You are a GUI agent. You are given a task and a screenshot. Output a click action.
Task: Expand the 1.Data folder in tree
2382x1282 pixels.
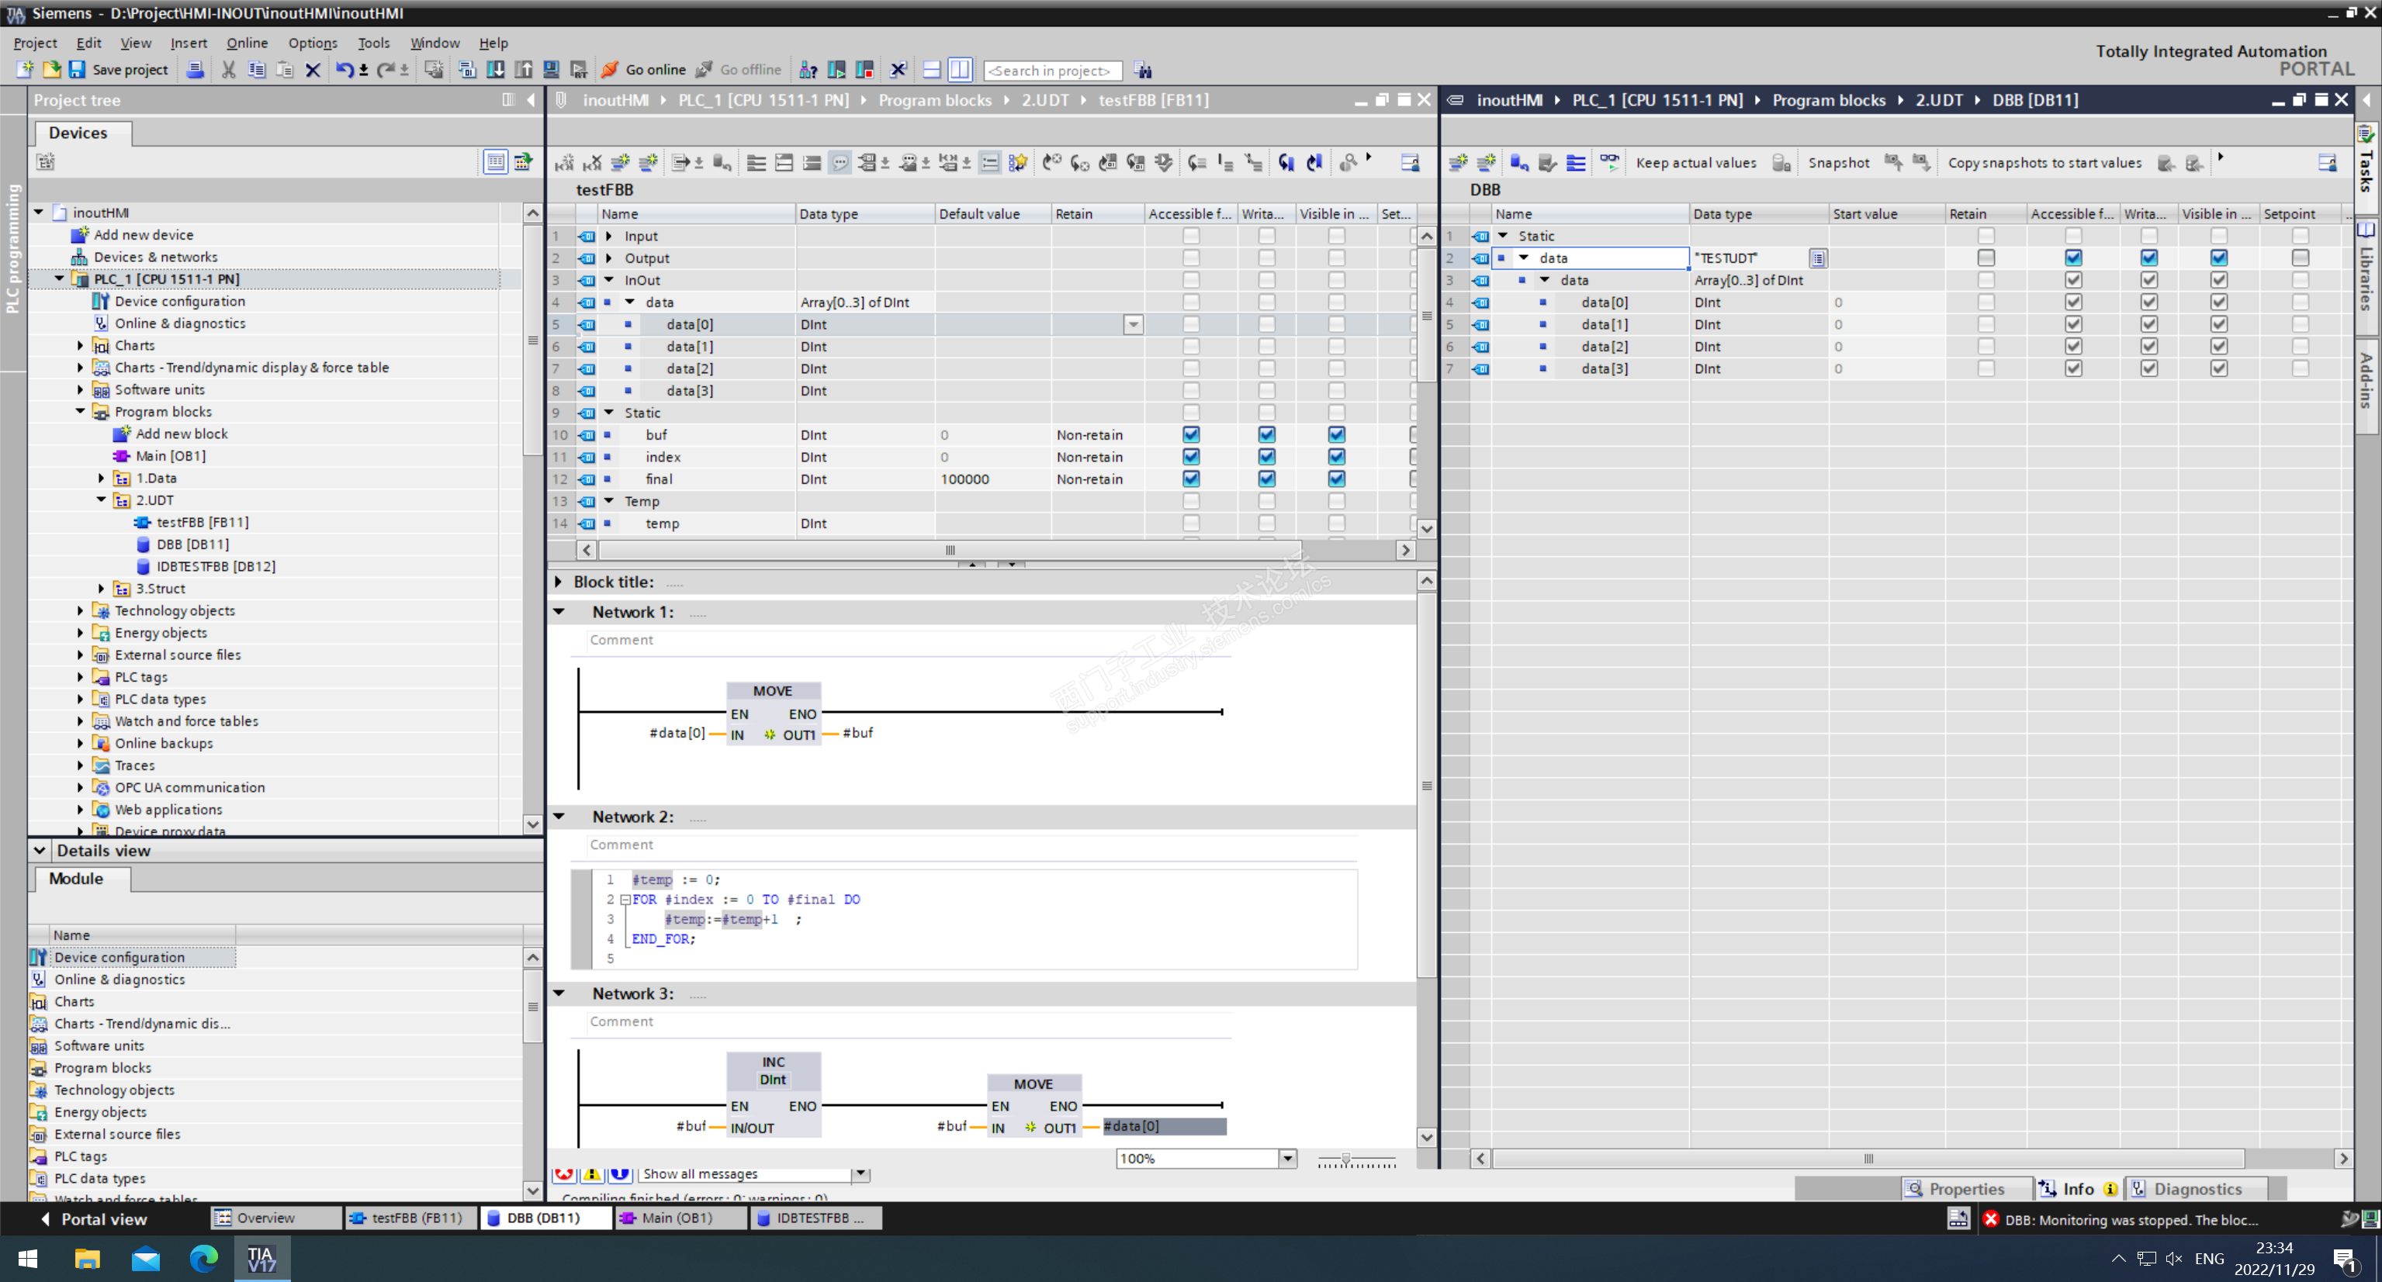(x=102, y=478)
